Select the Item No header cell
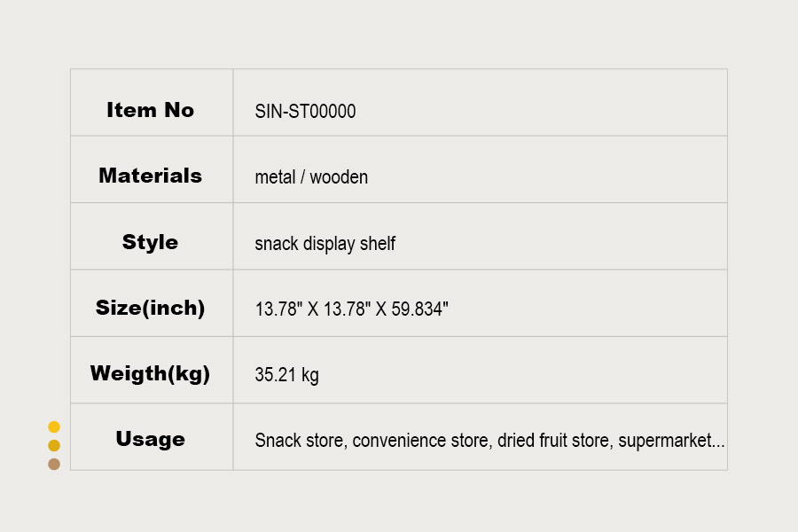 pyautogui.click(x=150, y=110)
